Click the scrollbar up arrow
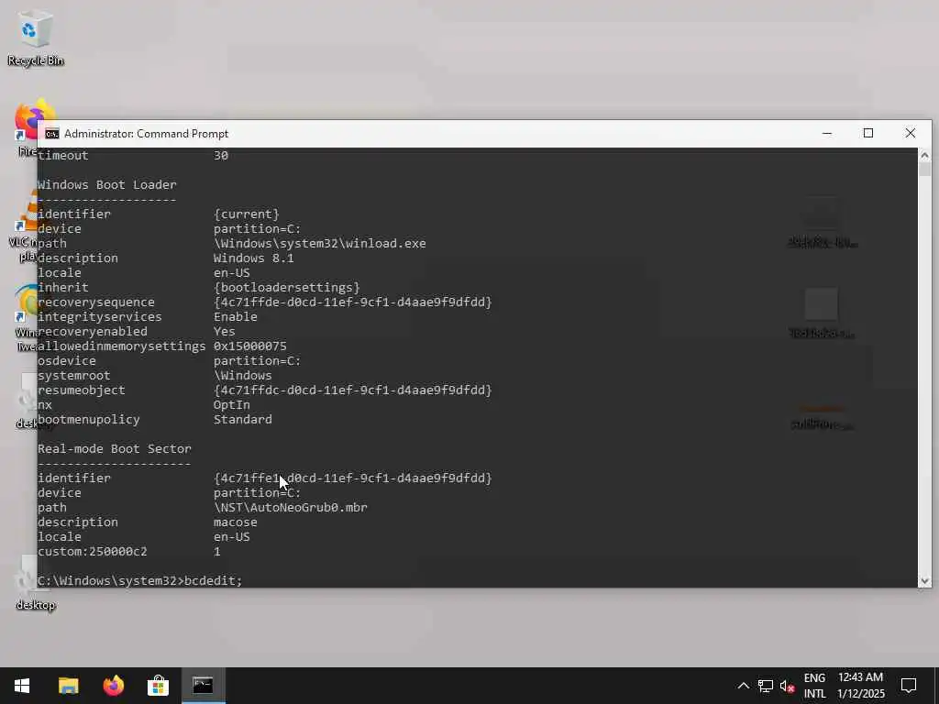The height and width of the screenshot is (704, 939). click(924, 155)
